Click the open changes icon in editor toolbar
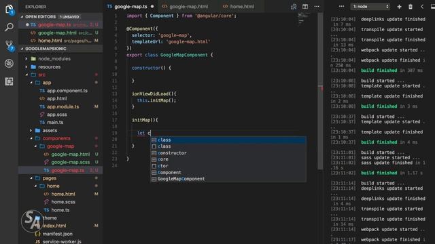Screen dimensions: 435x244 pyautogui.click(x=294, y=7)
